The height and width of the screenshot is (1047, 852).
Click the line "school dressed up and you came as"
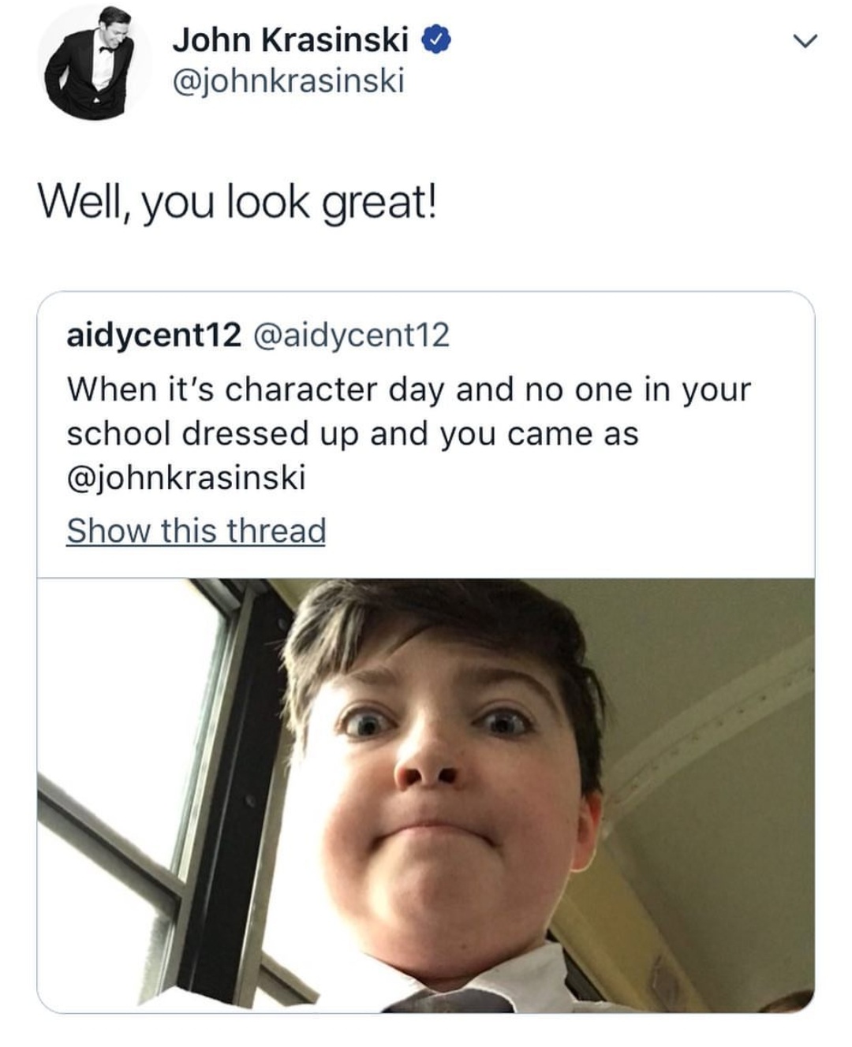tap(352, 434)
